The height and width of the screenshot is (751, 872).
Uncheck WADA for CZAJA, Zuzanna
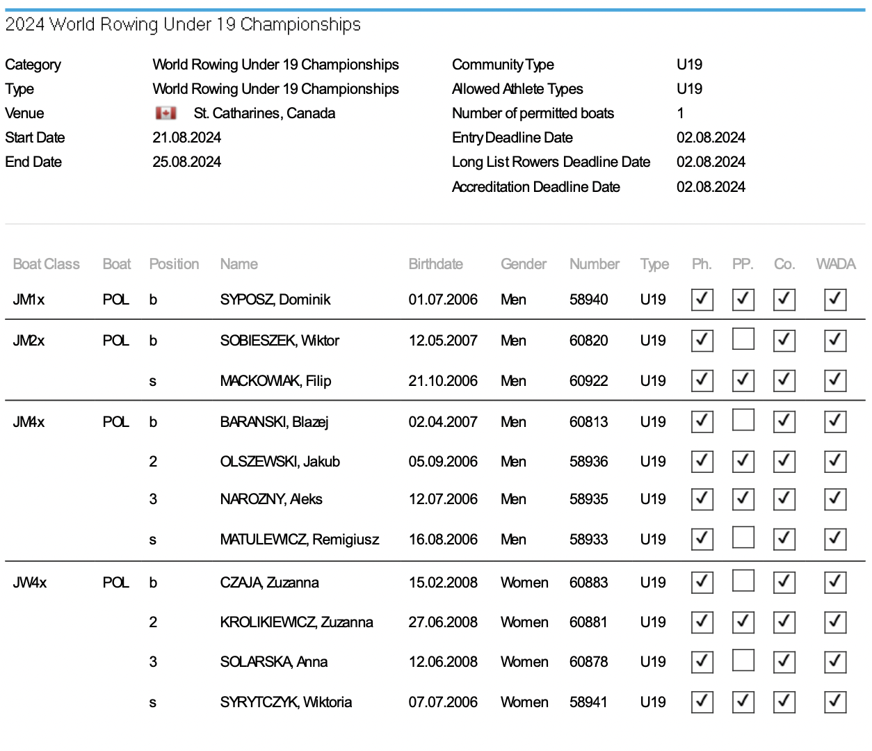(x=835, y=582)
